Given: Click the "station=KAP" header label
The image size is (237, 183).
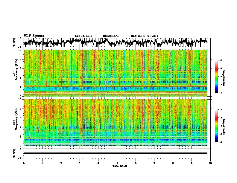Looking at the screenshot, I should [x=111, y=36].
